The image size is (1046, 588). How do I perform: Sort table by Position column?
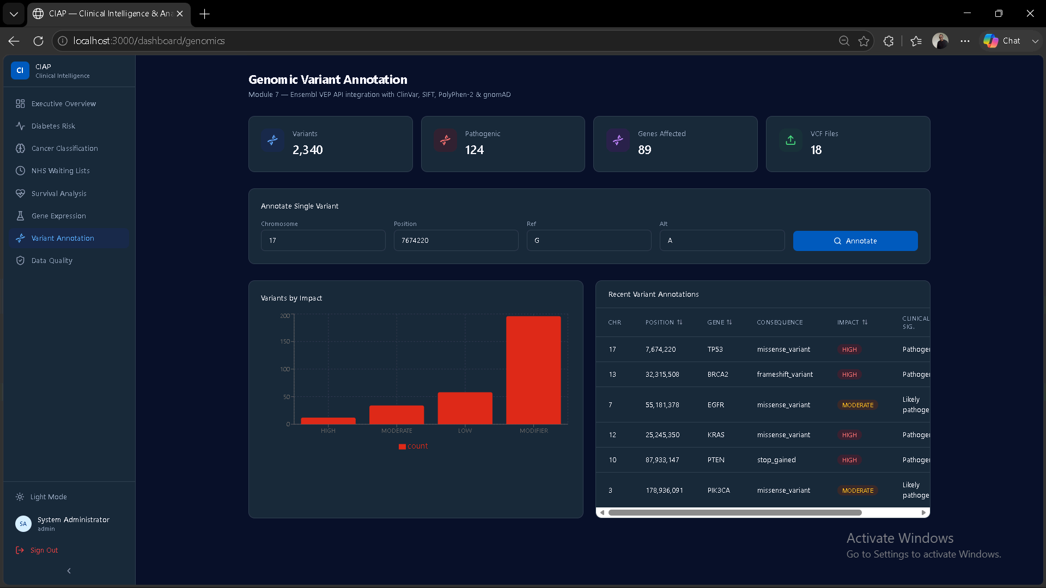pyautogui.click(x=664, y=322)
